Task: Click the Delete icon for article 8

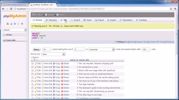Action: 62,88
